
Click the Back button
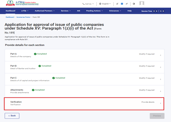tap(12, 116)
